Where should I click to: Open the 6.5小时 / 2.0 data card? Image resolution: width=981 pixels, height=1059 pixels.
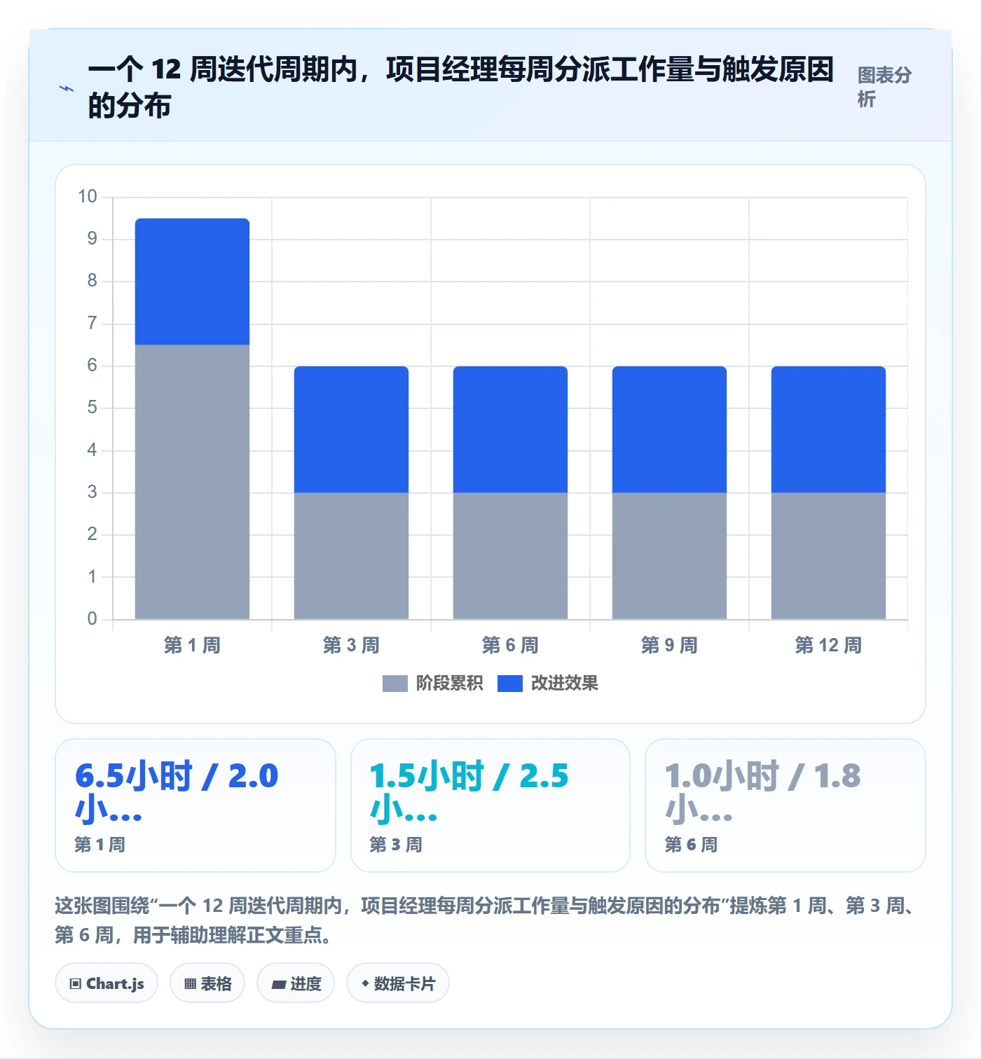point(195,805)
